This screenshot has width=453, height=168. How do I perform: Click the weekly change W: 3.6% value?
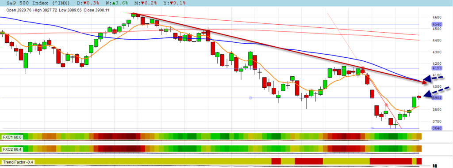[x=117, y=3]
